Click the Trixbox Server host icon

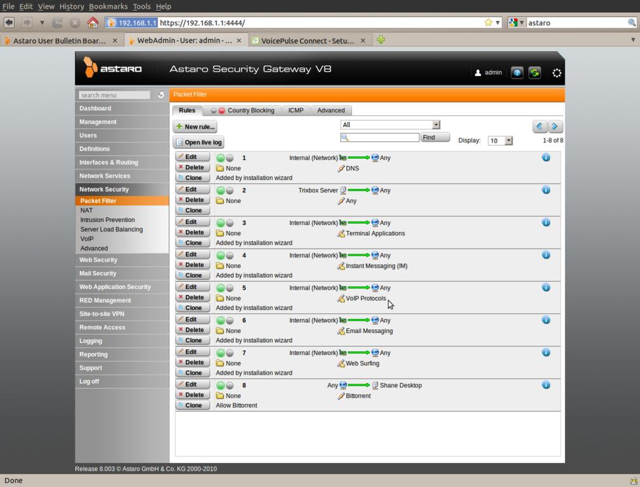(343, 190)
